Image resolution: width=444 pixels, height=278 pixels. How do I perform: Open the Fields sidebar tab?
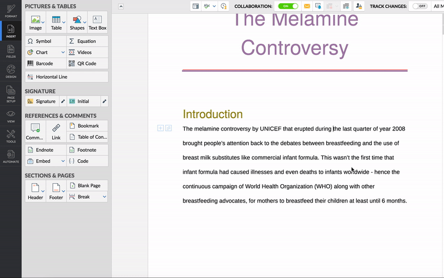11,51
